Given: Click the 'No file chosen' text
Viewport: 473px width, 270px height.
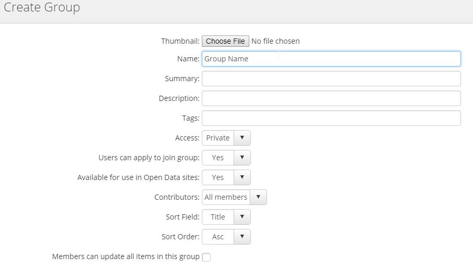Looking at the screenshot, I should [275, 41].
